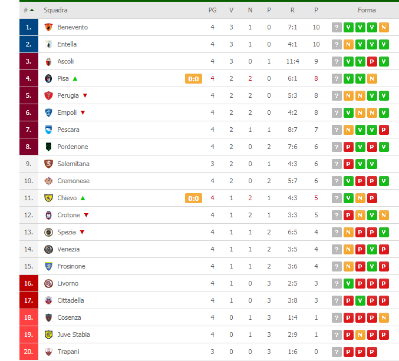Click the Chievo team crest

[48, 198]
